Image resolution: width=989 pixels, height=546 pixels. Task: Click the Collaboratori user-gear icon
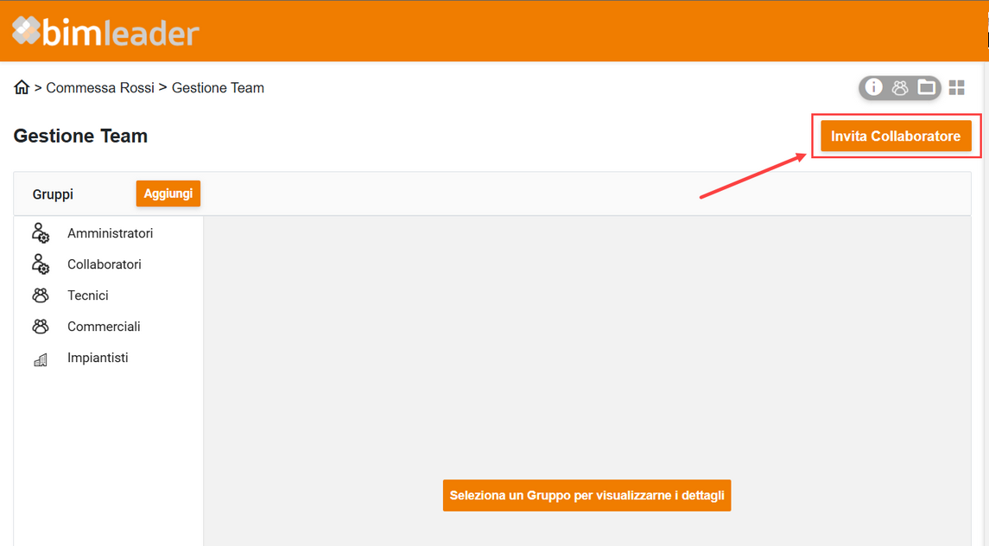tap(41, 263)
